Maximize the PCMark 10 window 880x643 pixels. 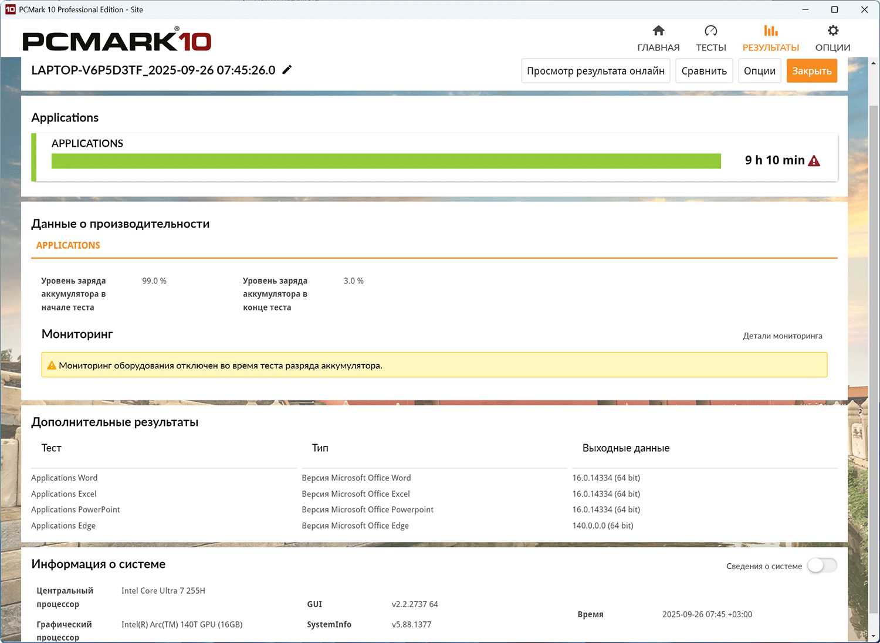pos(834,9)
